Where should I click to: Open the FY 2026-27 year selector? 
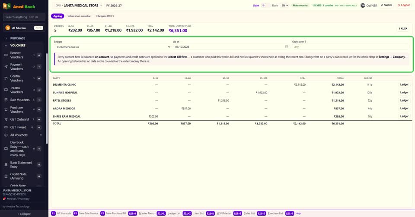click(x=114, y=5)
